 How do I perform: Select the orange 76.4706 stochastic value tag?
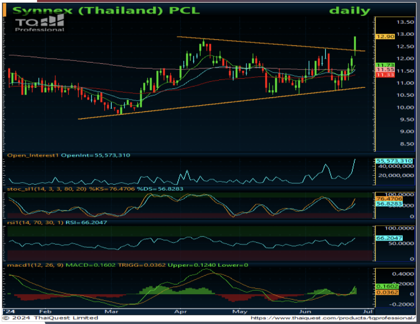(389, 199)
